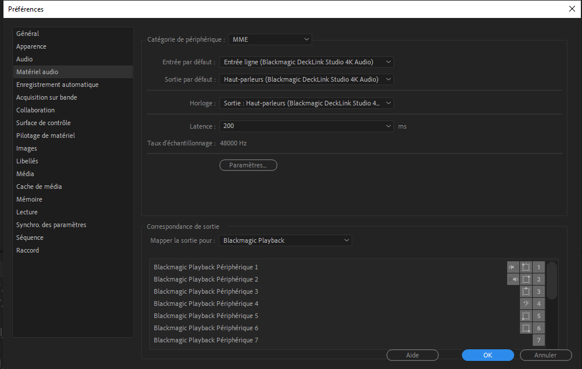Click the Paramètres... button
This screenshot has width=582, height=369.
(248, 166)
